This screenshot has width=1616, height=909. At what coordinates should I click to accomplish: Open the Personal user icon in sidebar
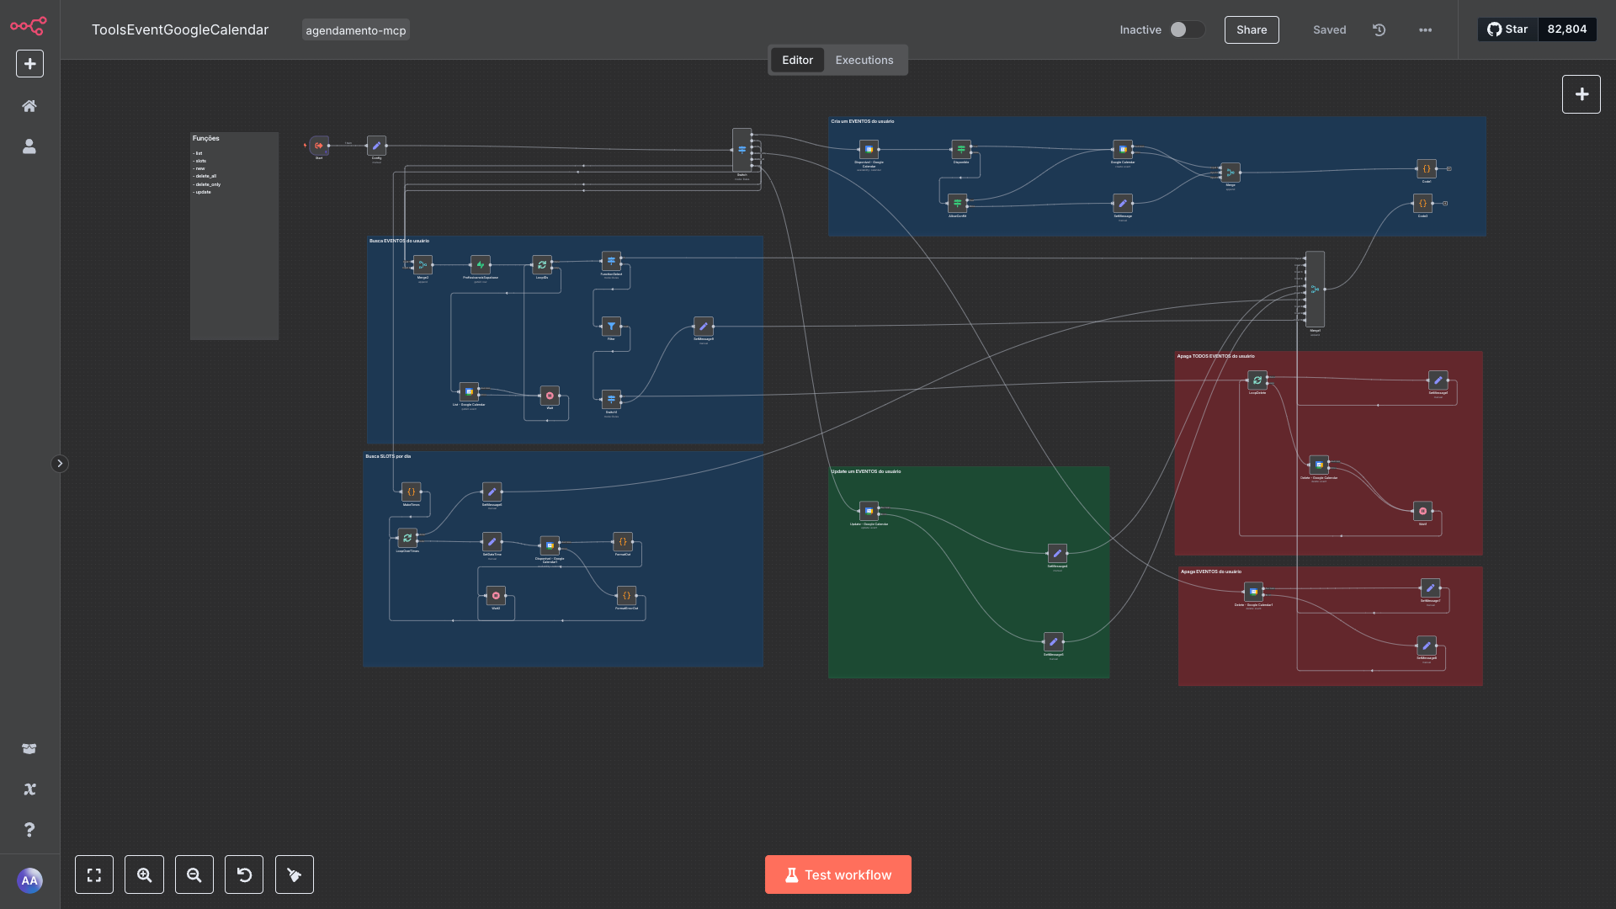(x=29, y=146)
